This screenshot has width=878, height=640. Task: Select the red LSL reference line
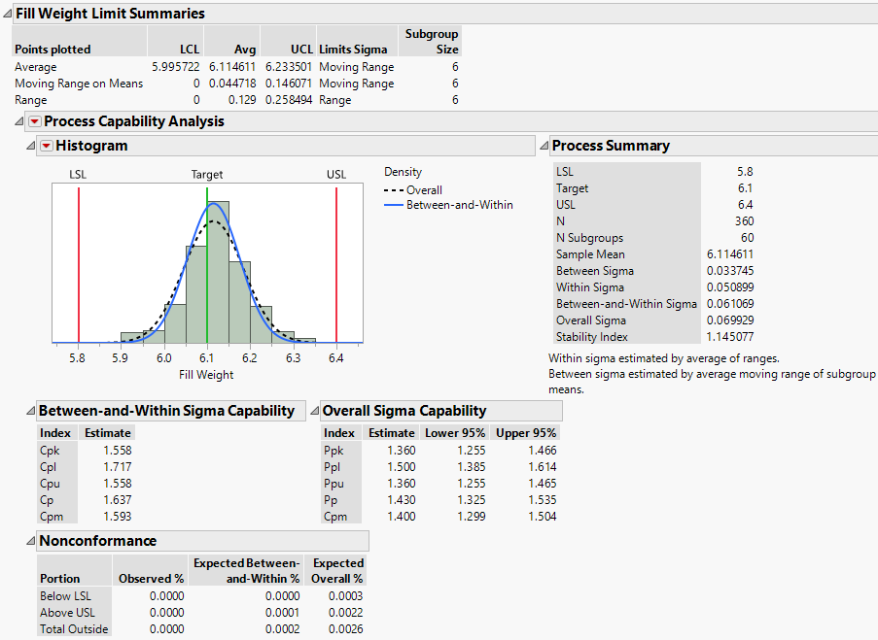pyautogui.click(x=78, y=262)
